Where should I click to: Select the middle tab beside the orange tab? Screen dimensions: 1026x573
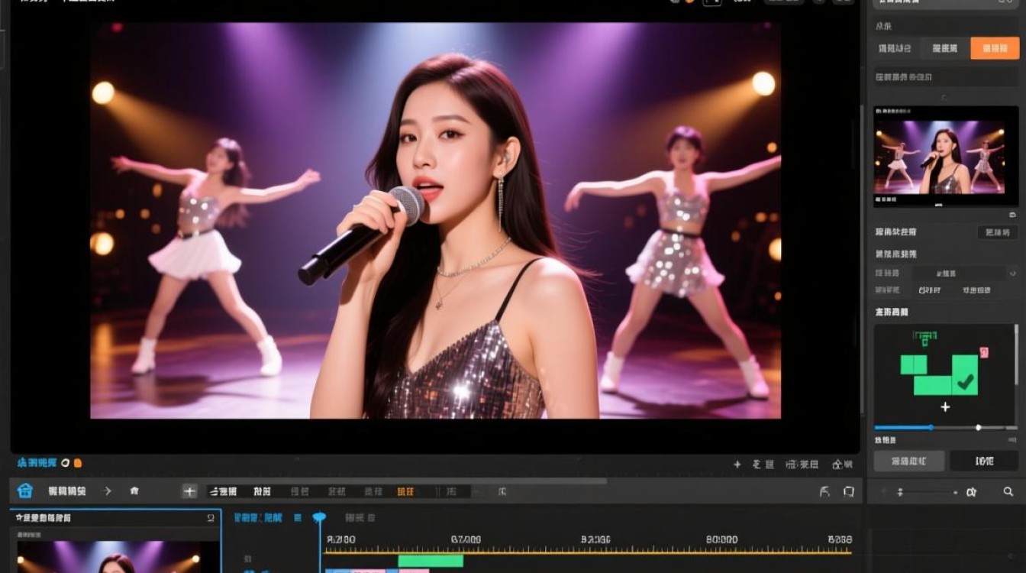tap(945, 48)
